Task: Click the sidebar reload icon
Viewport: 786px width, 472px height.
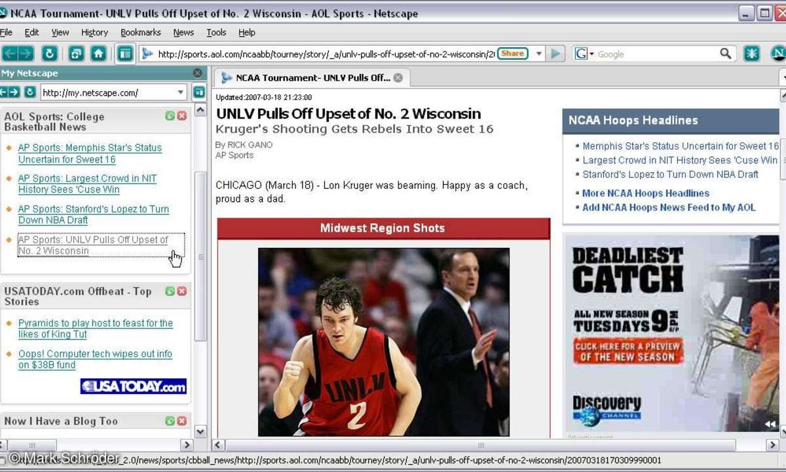Action: click(29, 92)
